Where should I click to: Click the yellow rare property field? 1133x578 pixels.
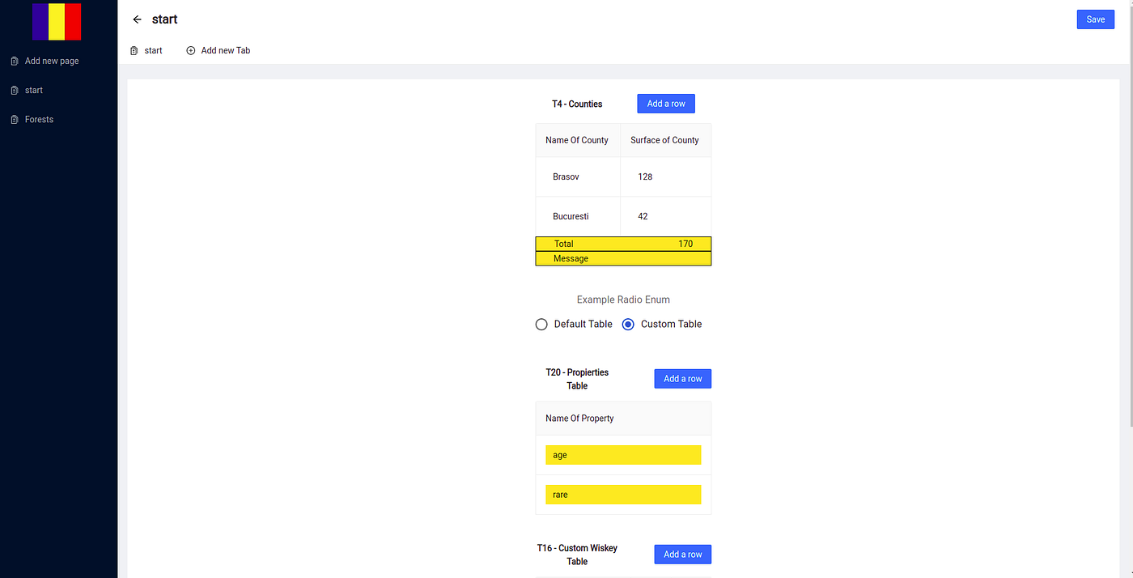[x=623, y=495]
